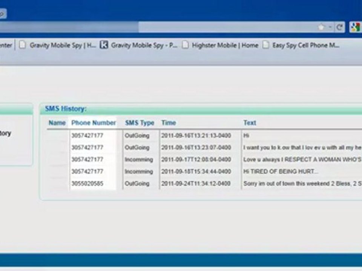Click the Highster Mobile bookmark page icon

pos(185,45)
